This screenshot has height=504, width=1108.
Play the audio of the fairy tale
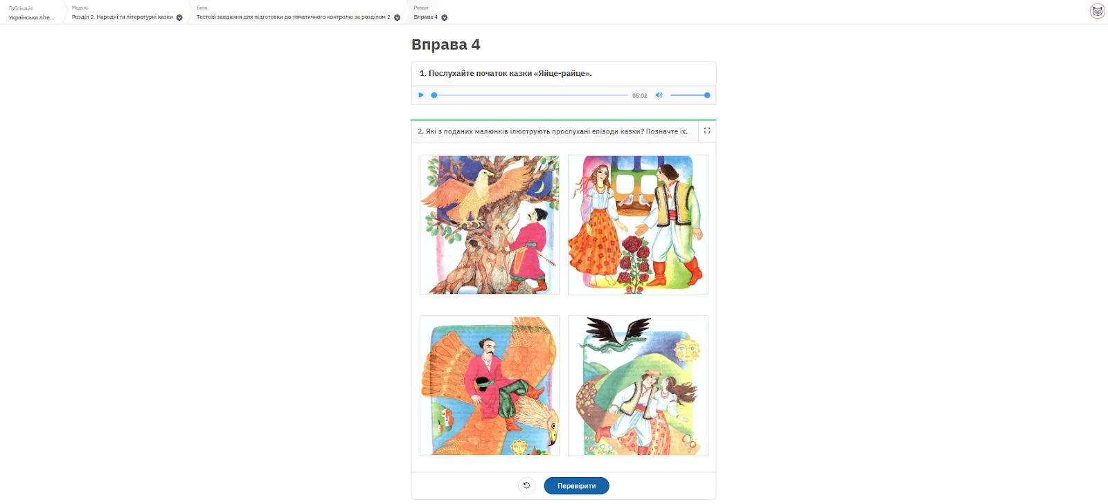coord(421,95)
